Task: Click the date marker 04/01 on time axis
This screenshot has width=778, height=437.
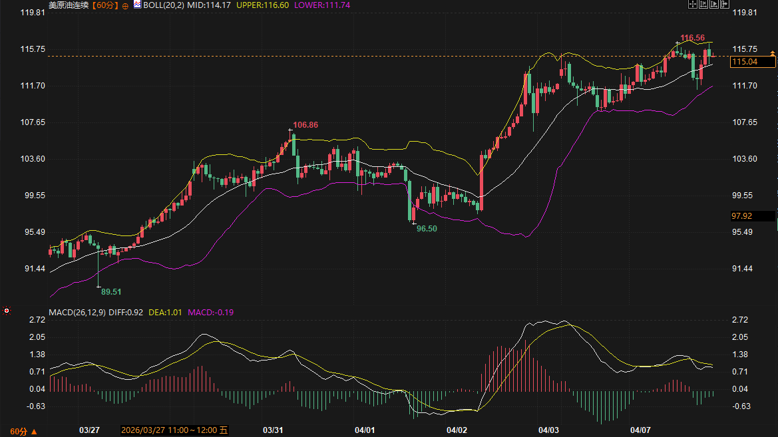Action: tap(365, 430)
